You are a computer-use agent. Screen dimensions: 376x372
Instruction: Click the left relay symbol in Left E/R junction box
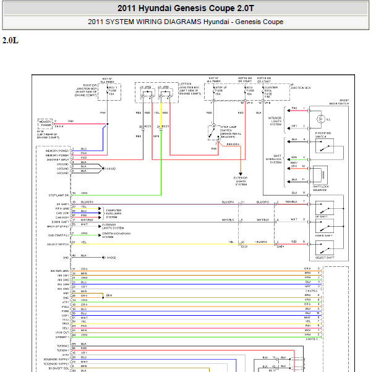(147, 93)
